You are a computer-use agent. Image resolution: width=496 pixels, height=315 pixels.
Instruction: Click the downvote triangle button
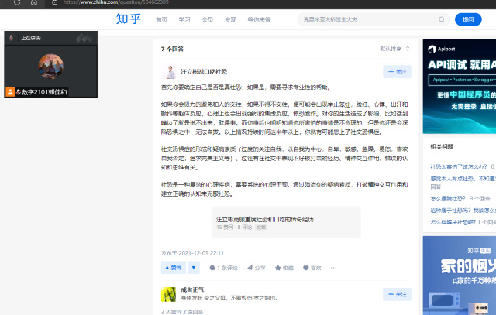pos(194,268)
